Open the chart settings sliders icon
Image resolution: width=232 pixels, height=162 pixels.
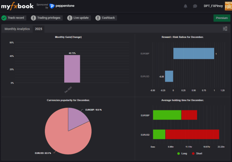[225, 29]
